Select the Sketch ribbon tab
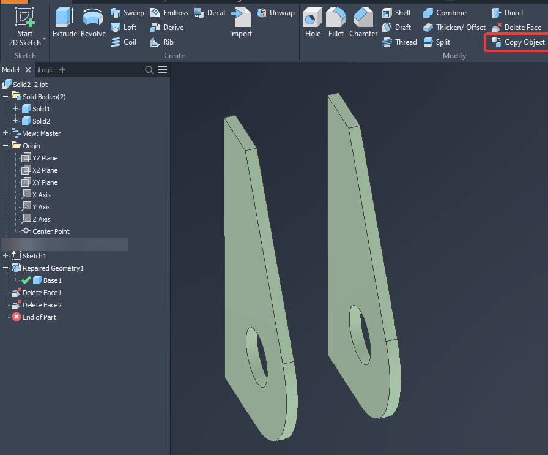548x455 pixels. (x=24, y=55)
